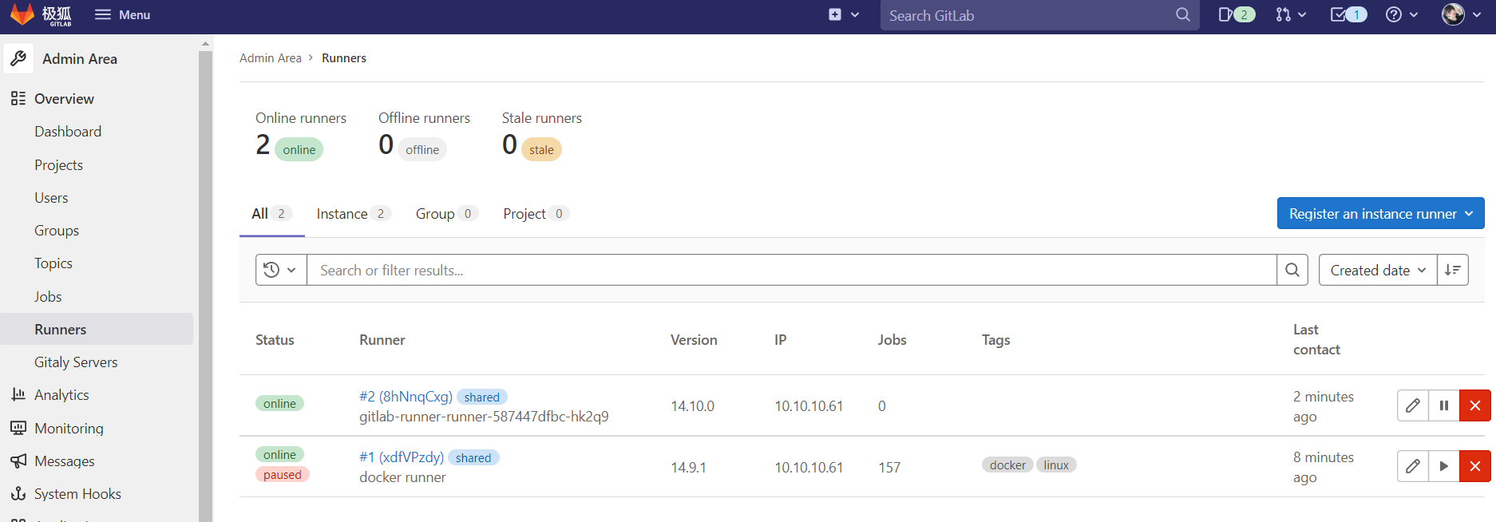Go to Jobs in sidebar

click(x=48, y=296)
